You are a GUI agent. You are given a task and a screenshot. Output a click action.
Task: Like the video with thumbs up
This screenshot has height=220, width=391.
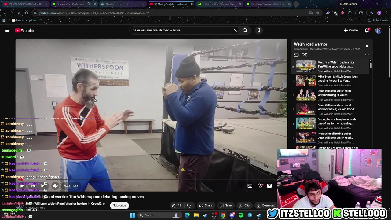[x=177, y=205]
